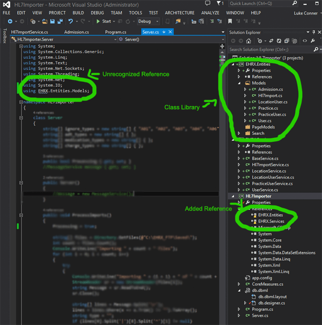The height and width of the screenshot is (325, 322).
Task: Open the TOOLS menu
Action: (135, 13)
